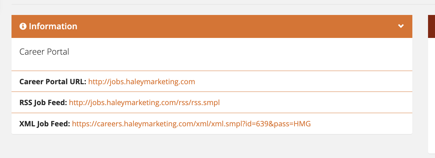
Task: Open the jobs.haleymarketing.com Career Portal link
Action: click(142, 82)
